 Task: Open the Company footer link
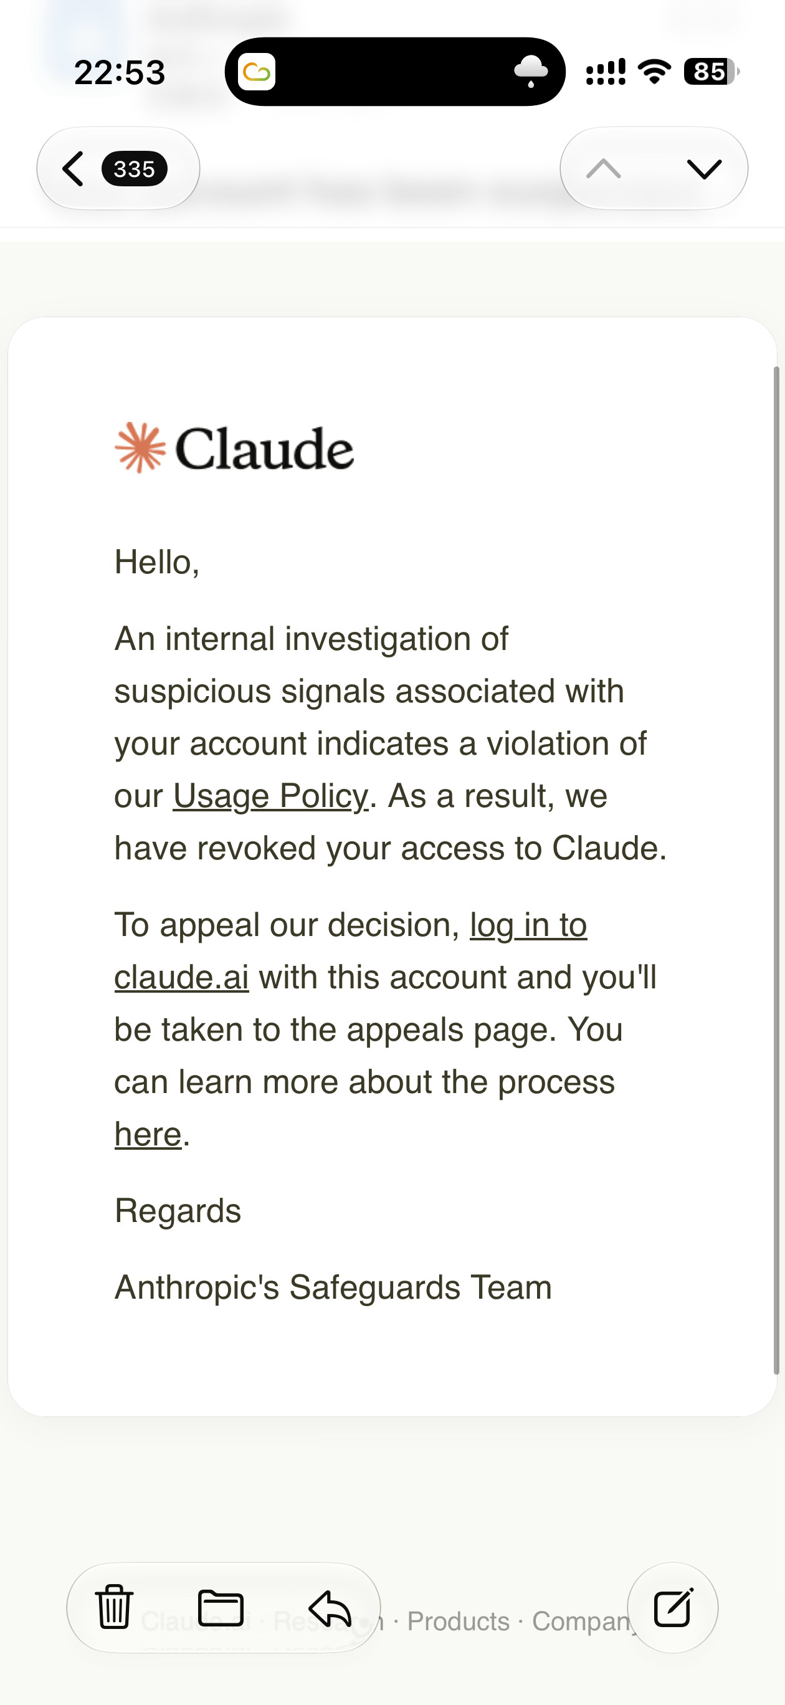(x=583, y=1621)
